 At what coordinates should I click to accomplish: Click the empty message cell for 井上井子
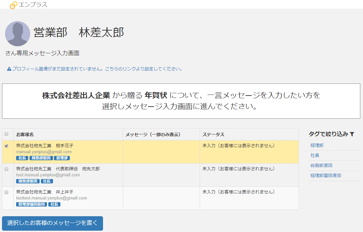coord(161,198)
